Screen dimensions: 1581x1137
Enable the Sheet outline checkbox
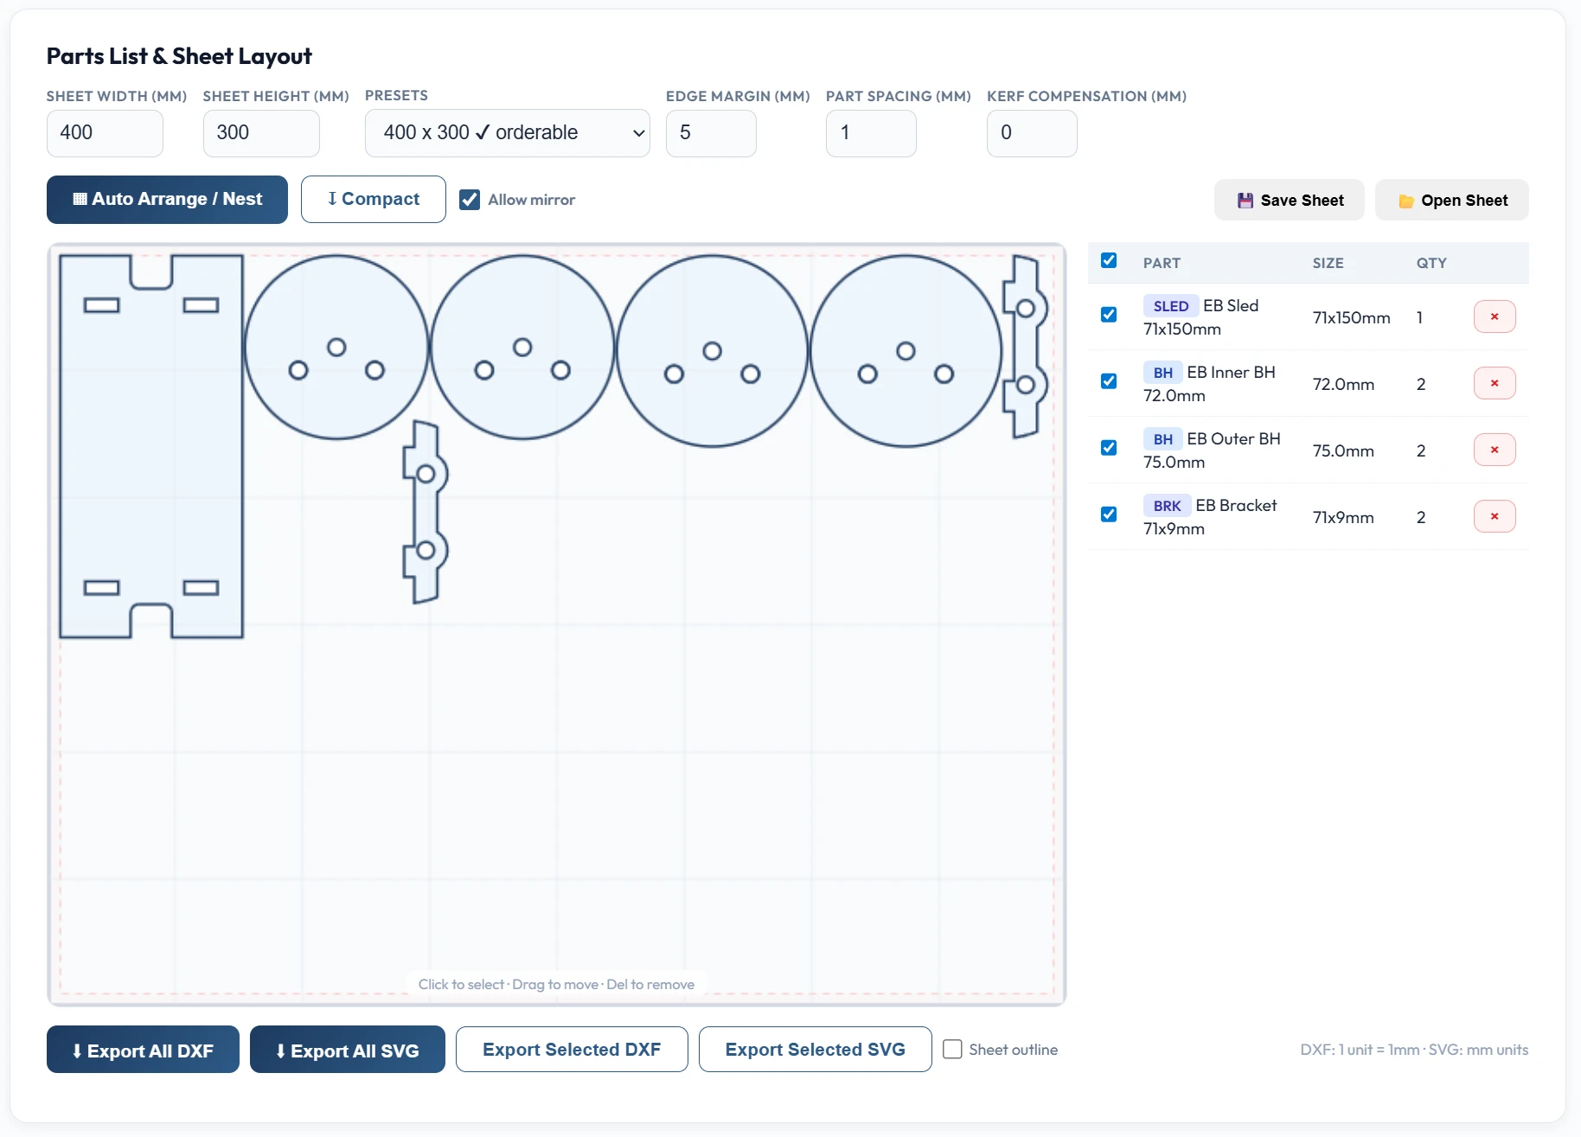952,1050
